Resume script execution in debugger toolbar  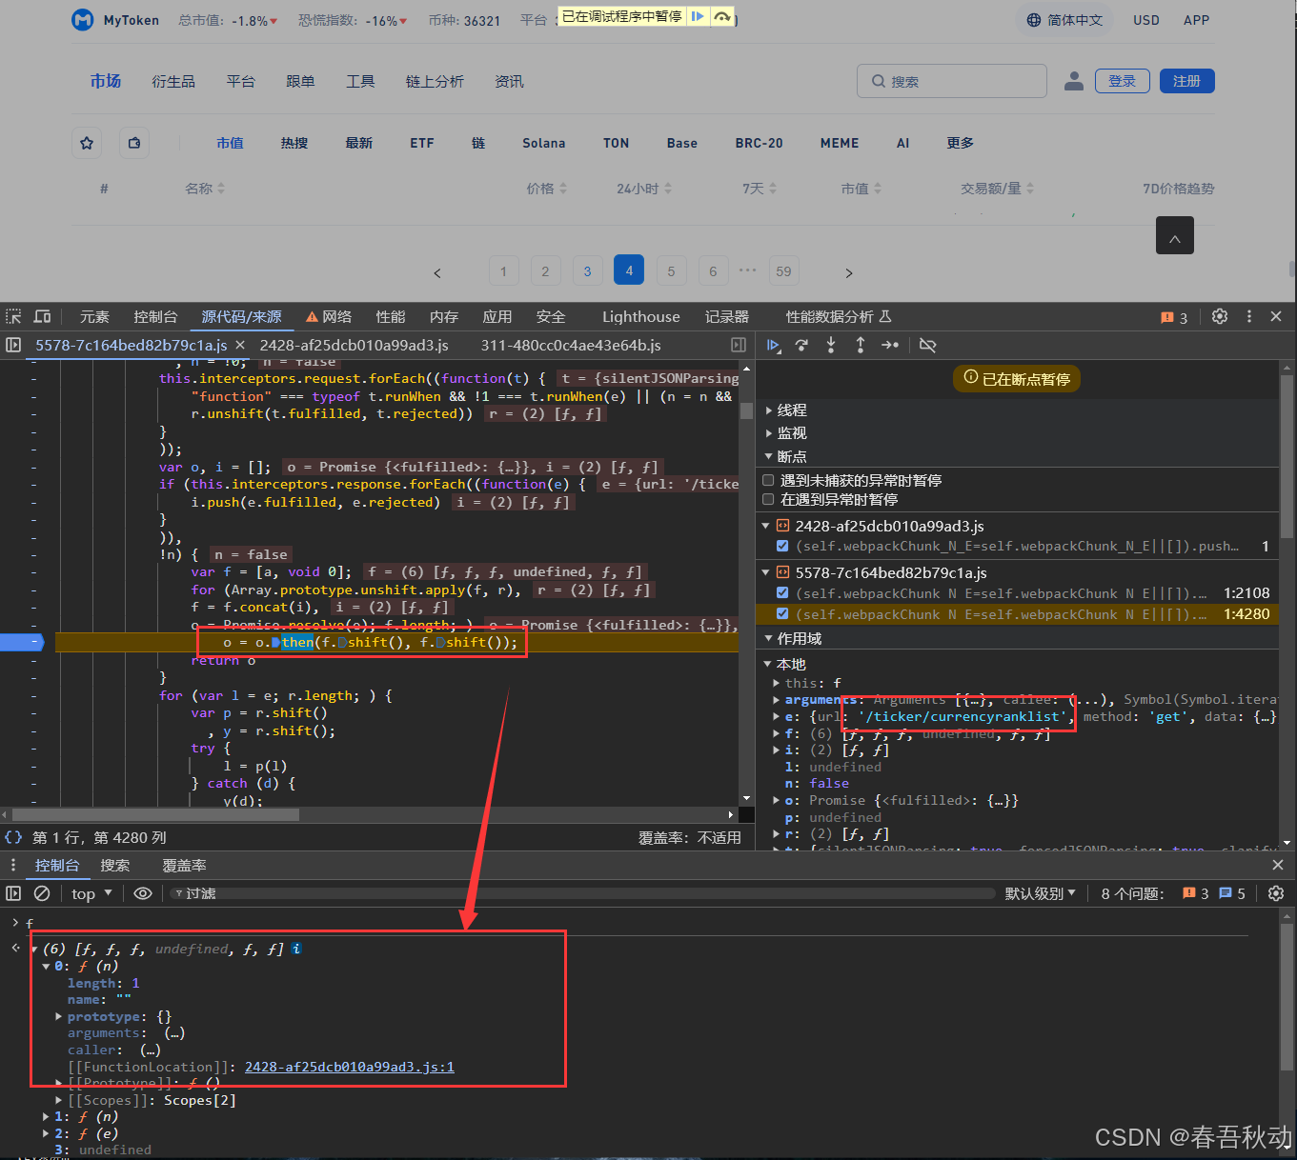click(x=774, y=345)
